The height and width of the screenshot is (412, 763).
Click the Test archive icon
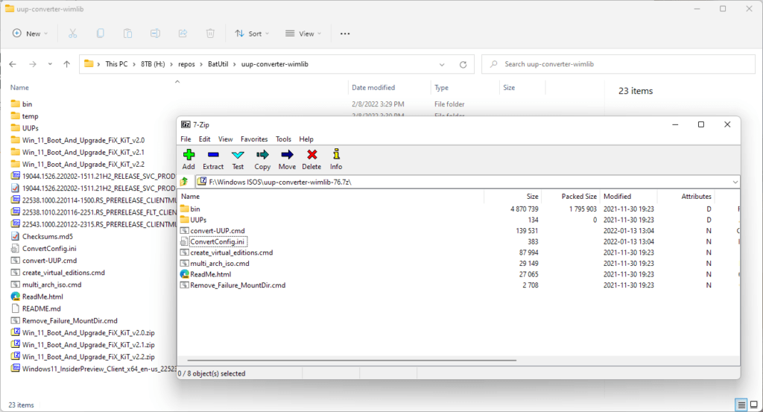(238, 159)
